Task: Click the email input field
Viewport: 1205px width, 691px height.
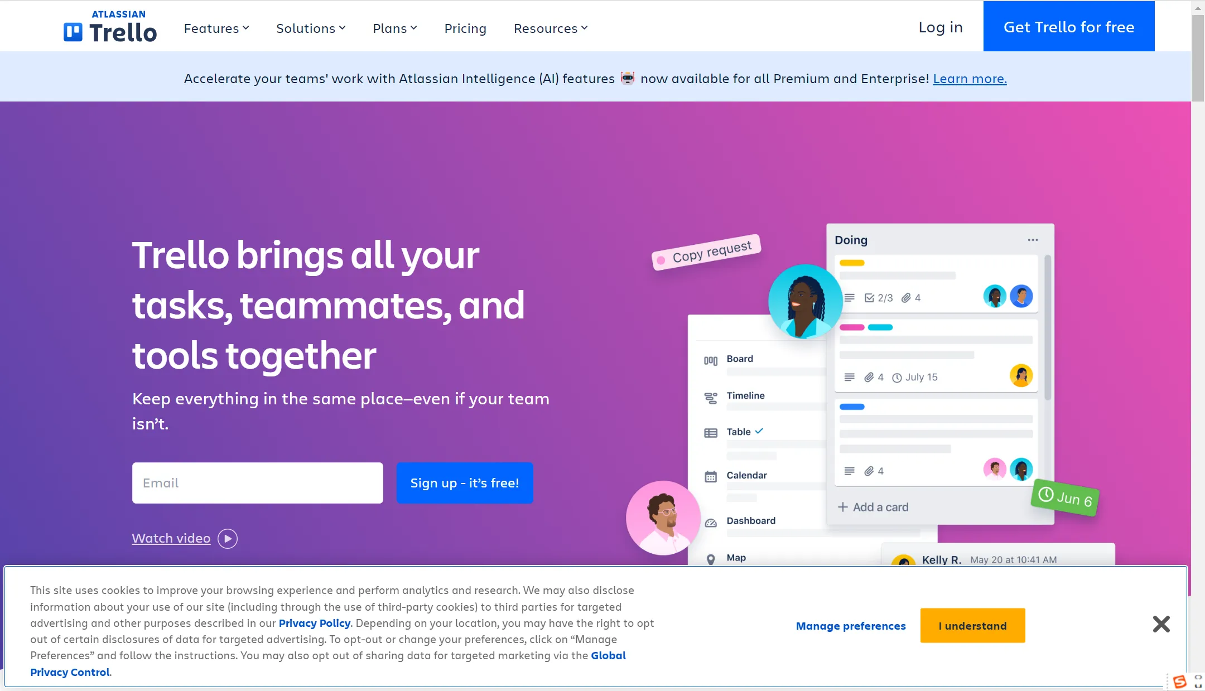Action: 257,482
